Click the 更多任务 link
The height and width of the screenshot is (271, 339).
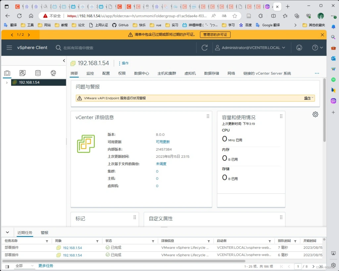(46, 266)
